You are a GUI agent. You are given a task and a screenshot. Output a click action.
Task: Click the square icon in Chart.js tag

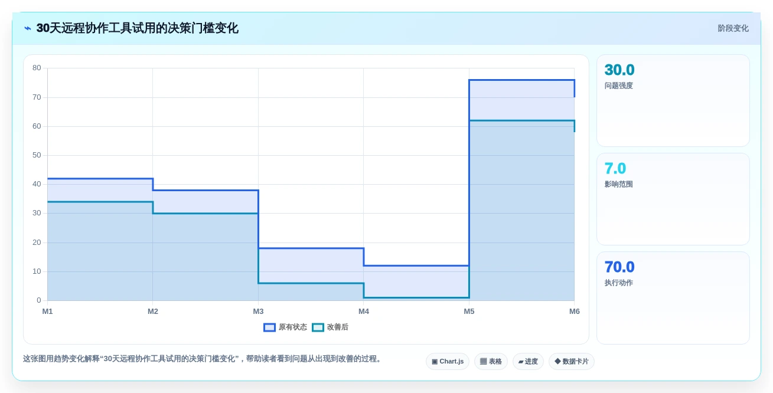[x=435, y=362]
